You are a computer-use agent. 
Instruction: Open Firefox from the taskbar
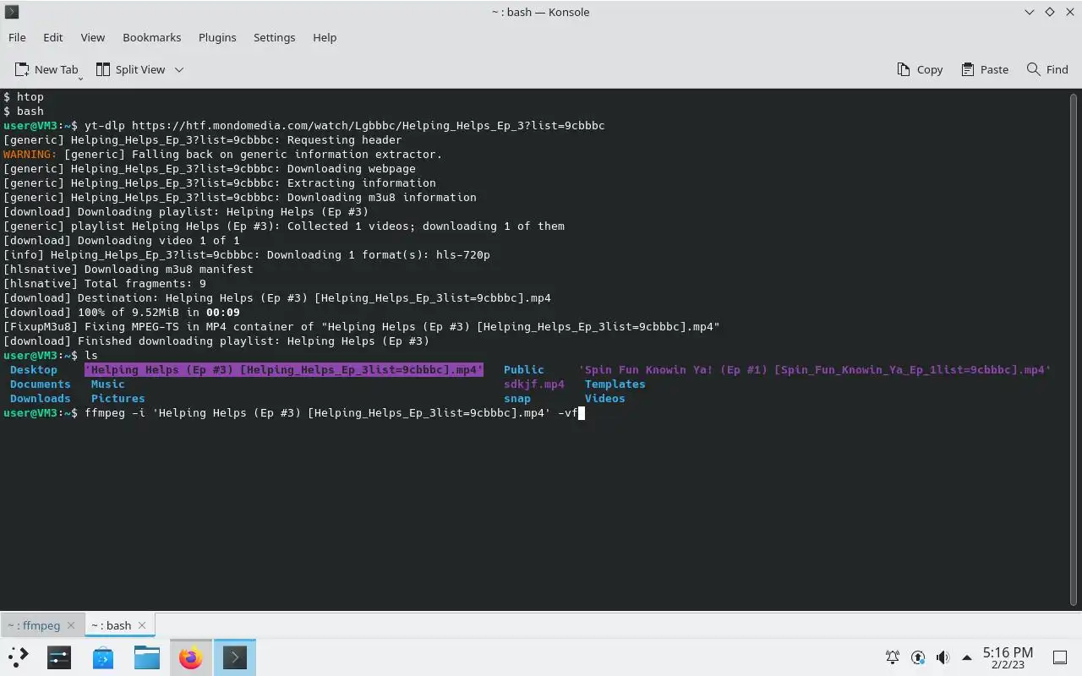click(x=191, y=657)
